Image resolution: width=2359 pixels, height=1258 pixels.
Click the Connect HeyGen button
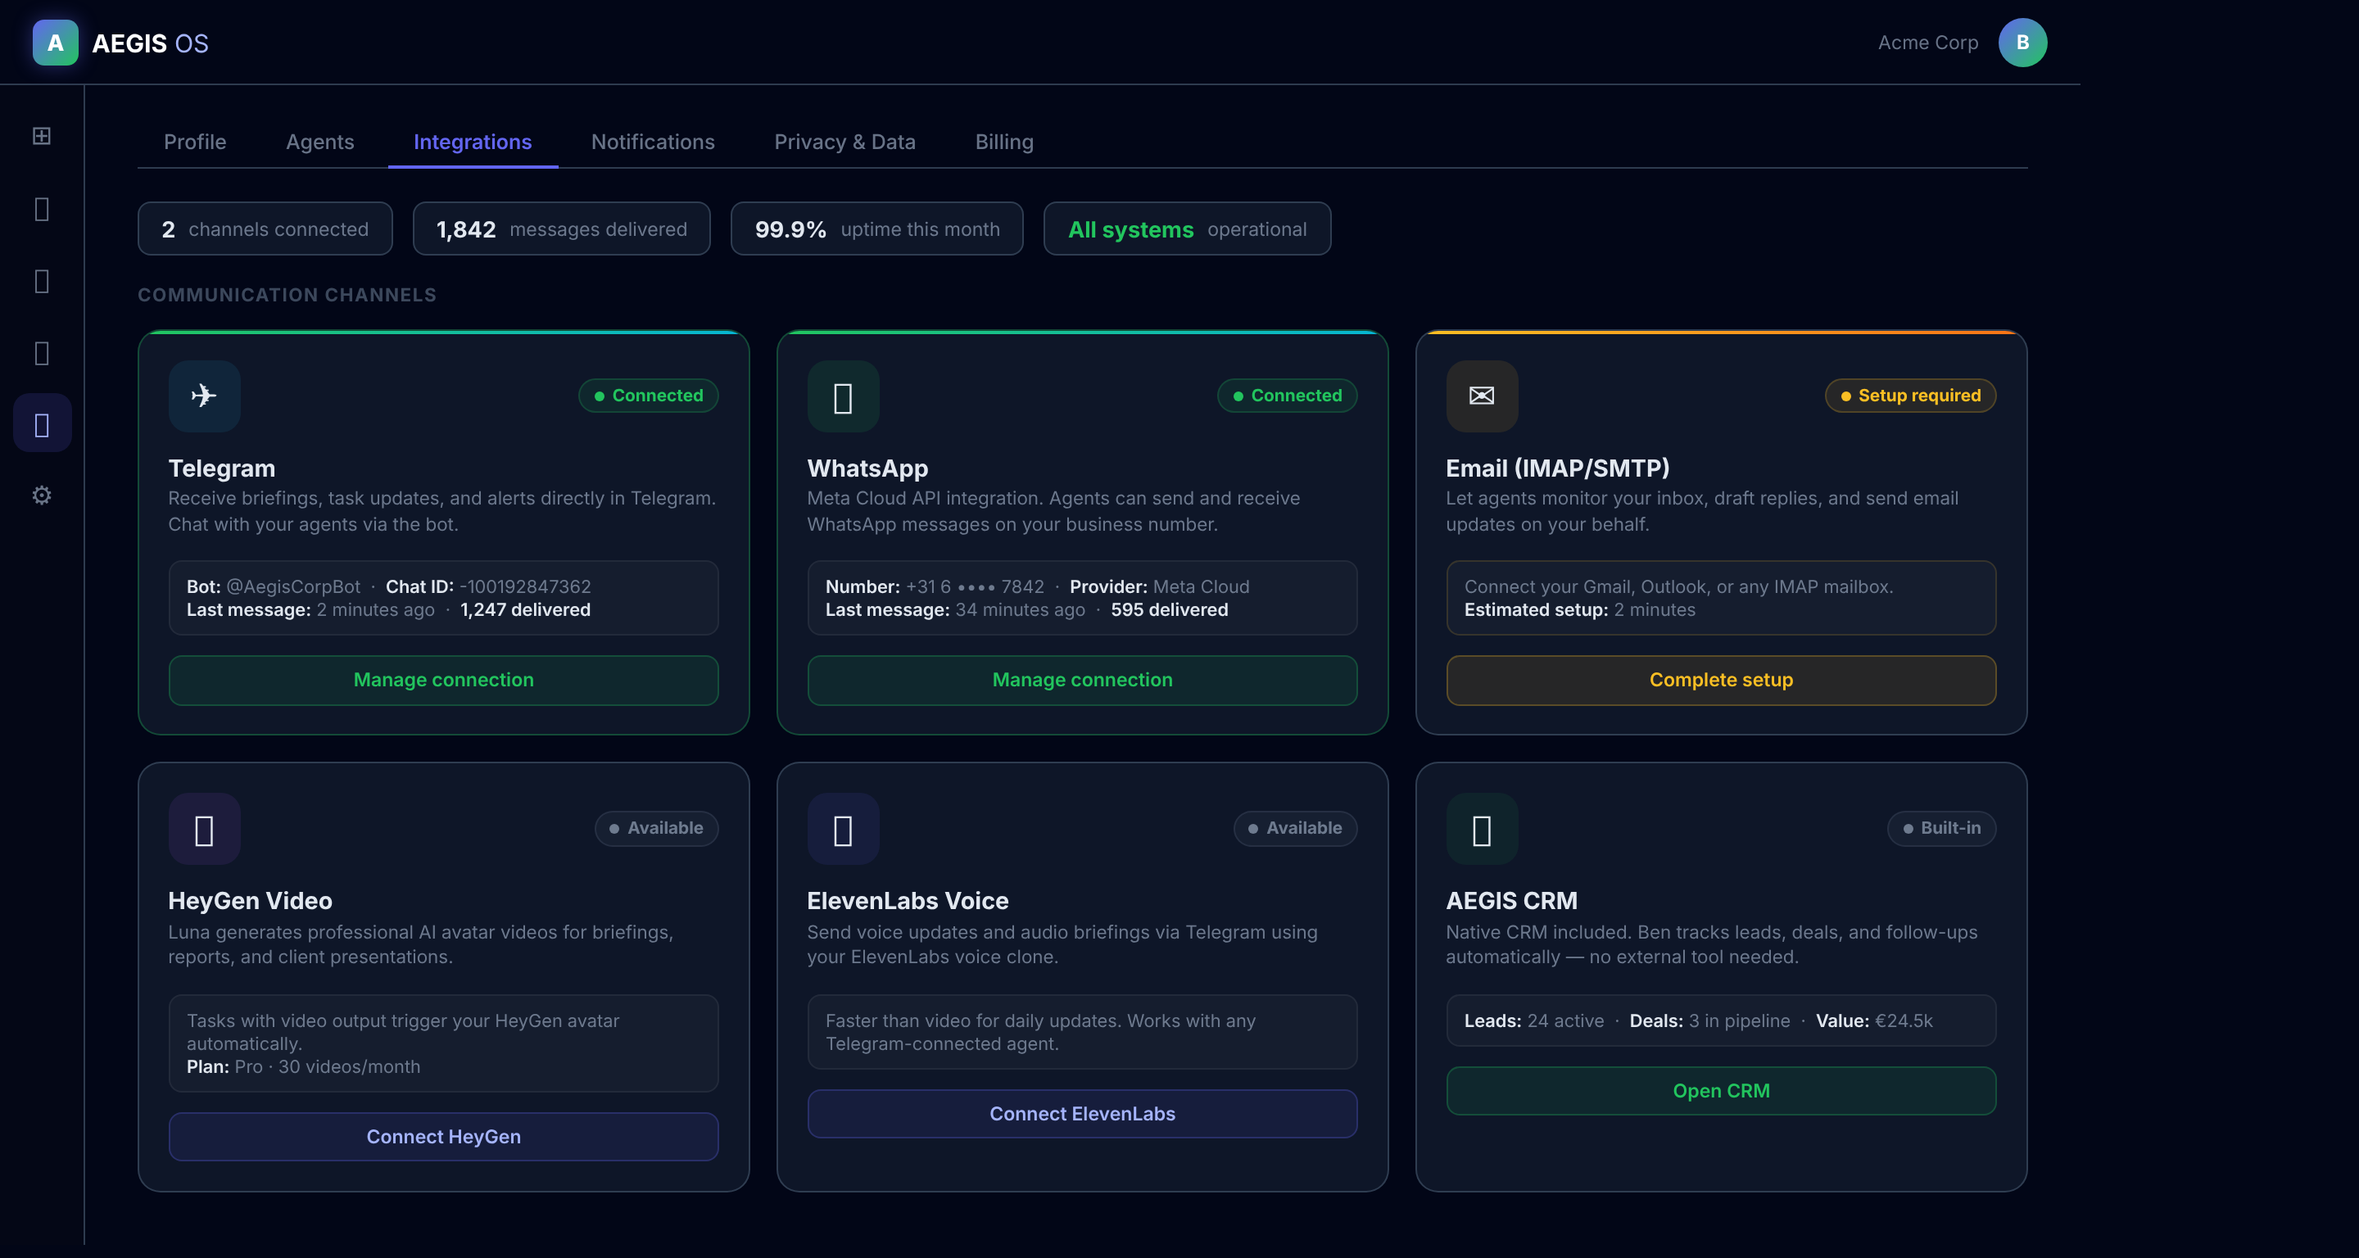[443, 1136]
